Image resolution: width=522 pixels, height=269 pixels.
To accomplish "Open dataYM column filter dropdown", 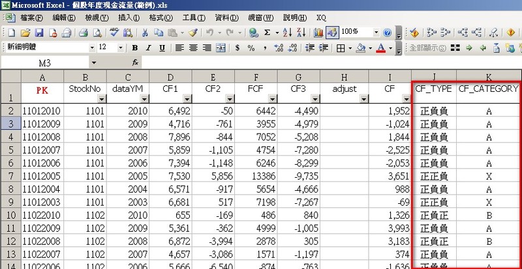I will pos(144,99).
